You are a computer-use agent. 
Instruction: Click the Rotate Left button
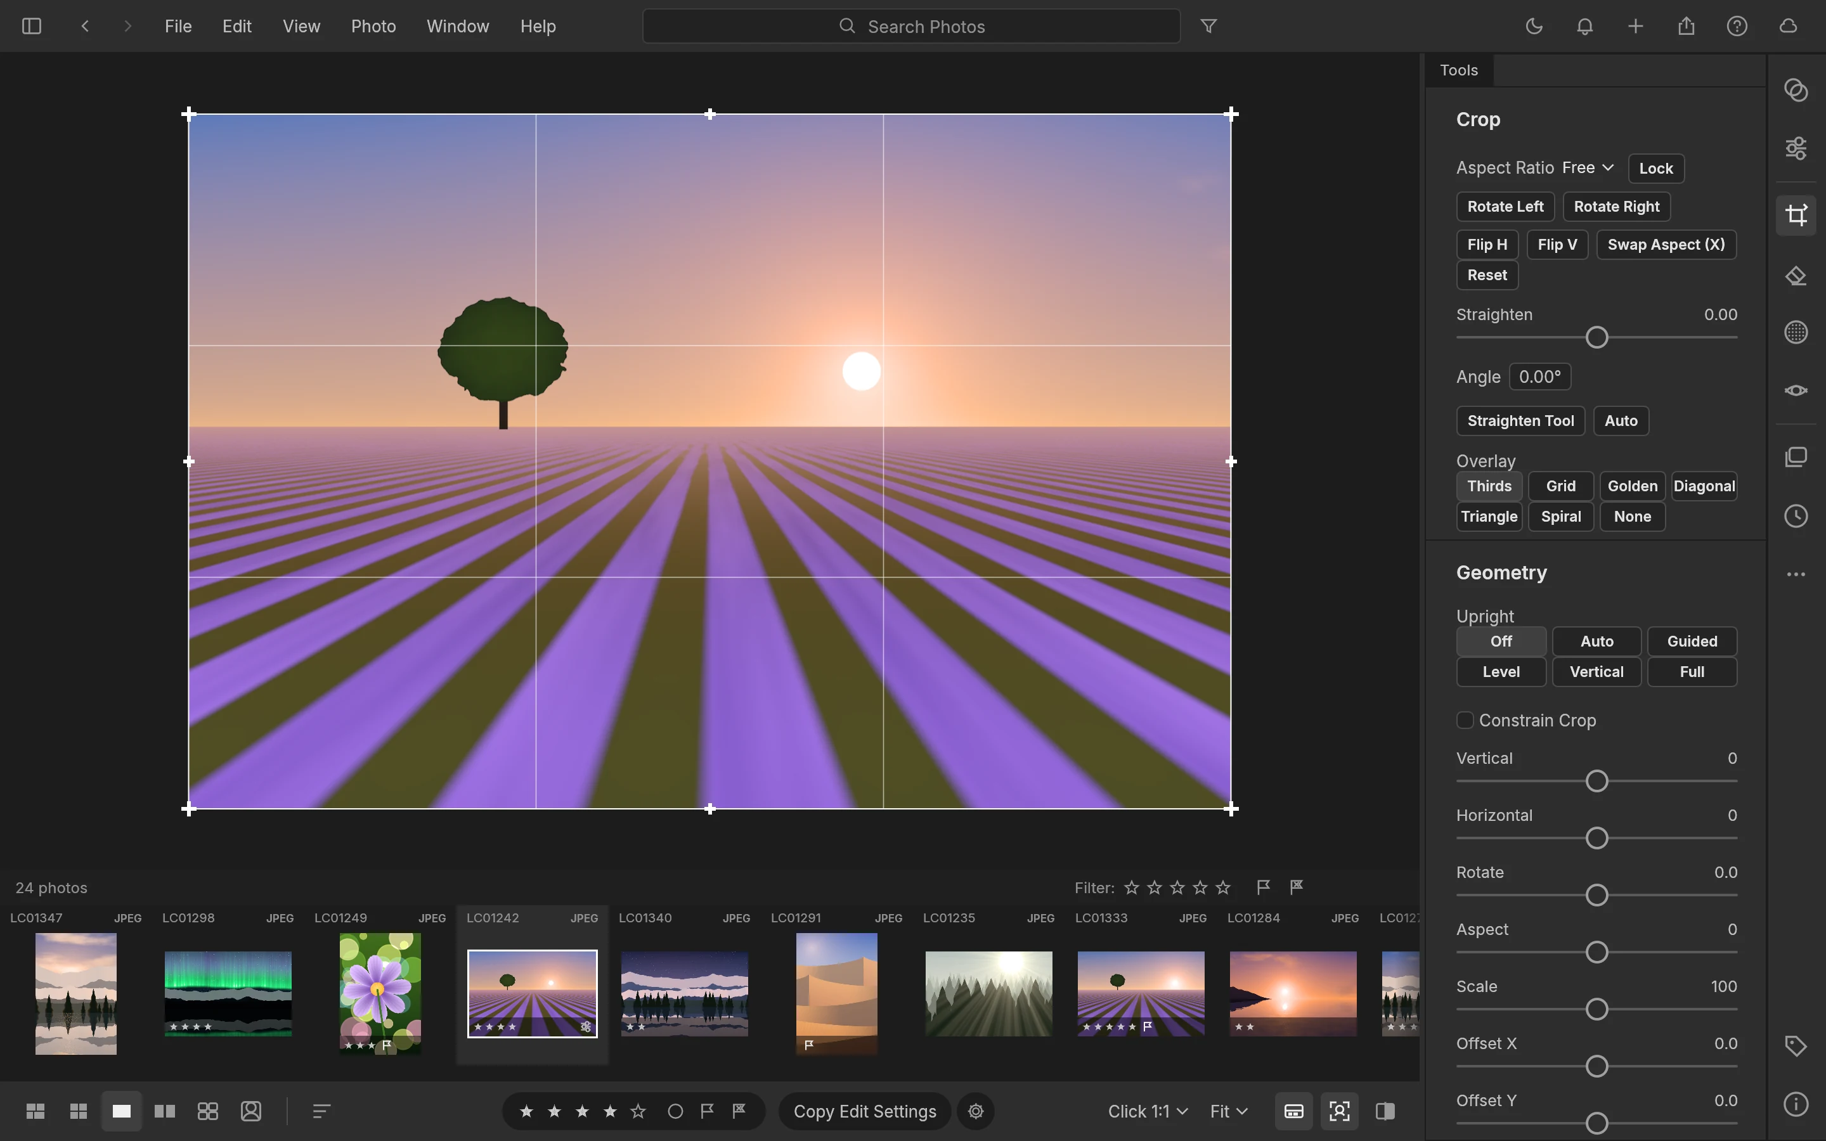tap(1505, 206)
